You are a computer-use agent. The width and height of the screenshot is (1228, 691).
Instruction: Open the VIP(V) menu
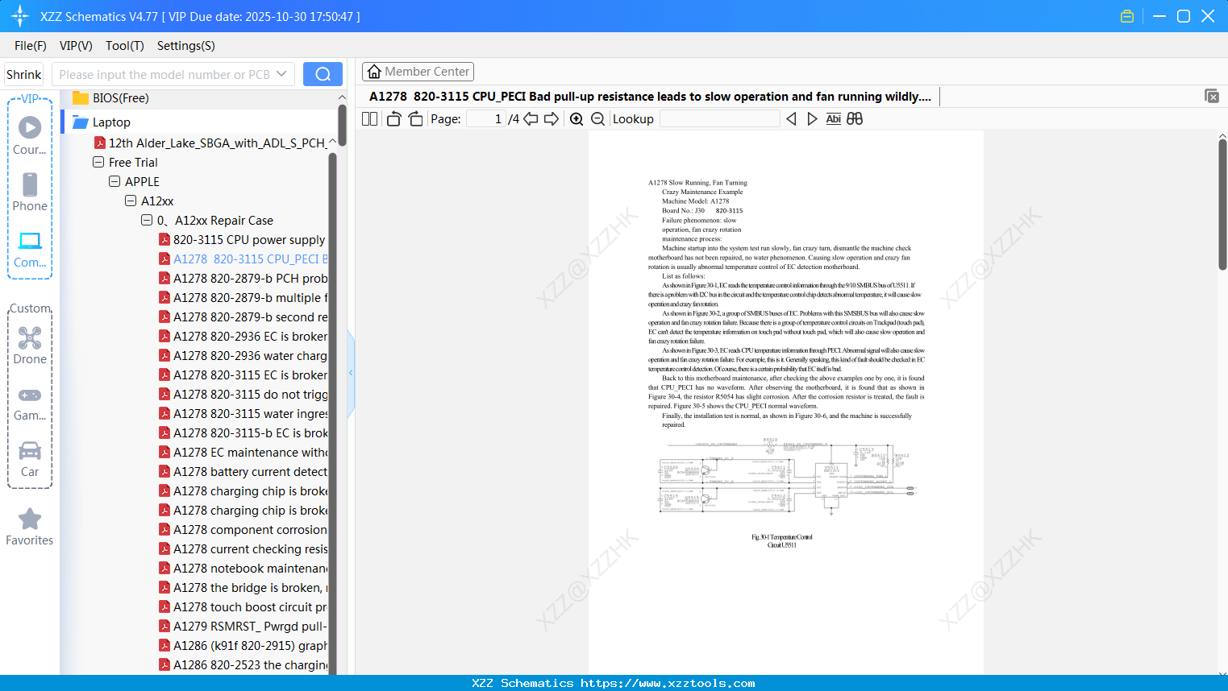point(76,45)
